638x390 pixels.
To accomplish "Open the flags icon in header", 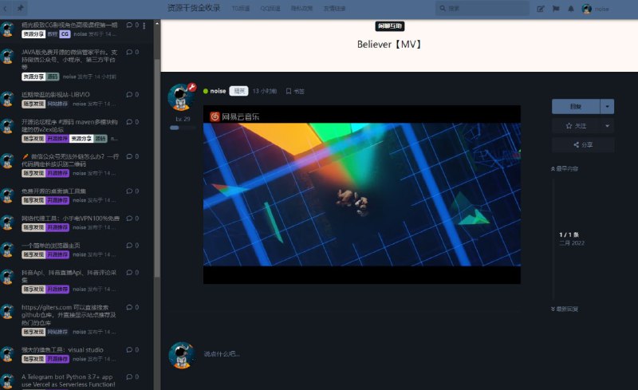I will pyautogui.click(x=556, y=9).
